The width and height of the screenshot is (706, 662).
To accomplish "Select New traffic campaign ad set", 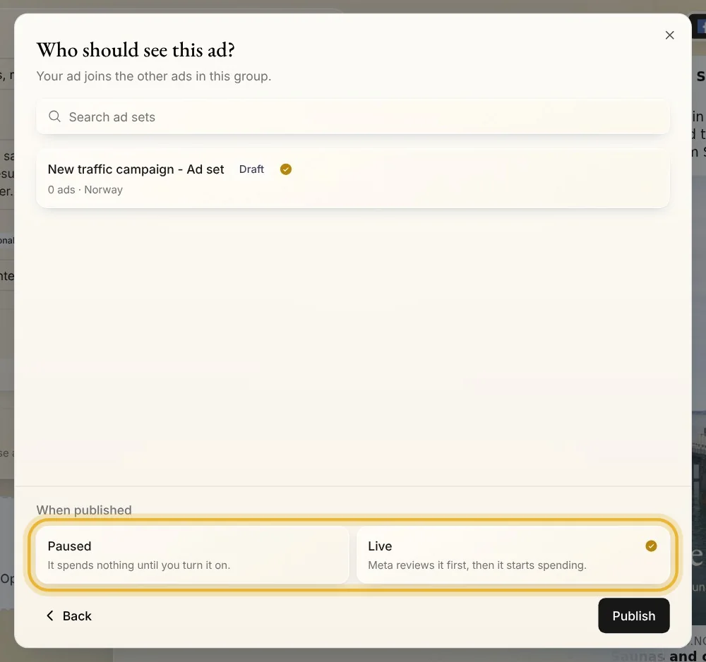I will pos(353,179).
